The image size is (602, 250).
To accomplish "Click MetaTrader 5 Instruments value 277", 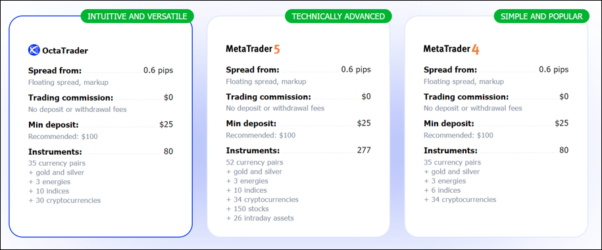I will pos(364,150).
